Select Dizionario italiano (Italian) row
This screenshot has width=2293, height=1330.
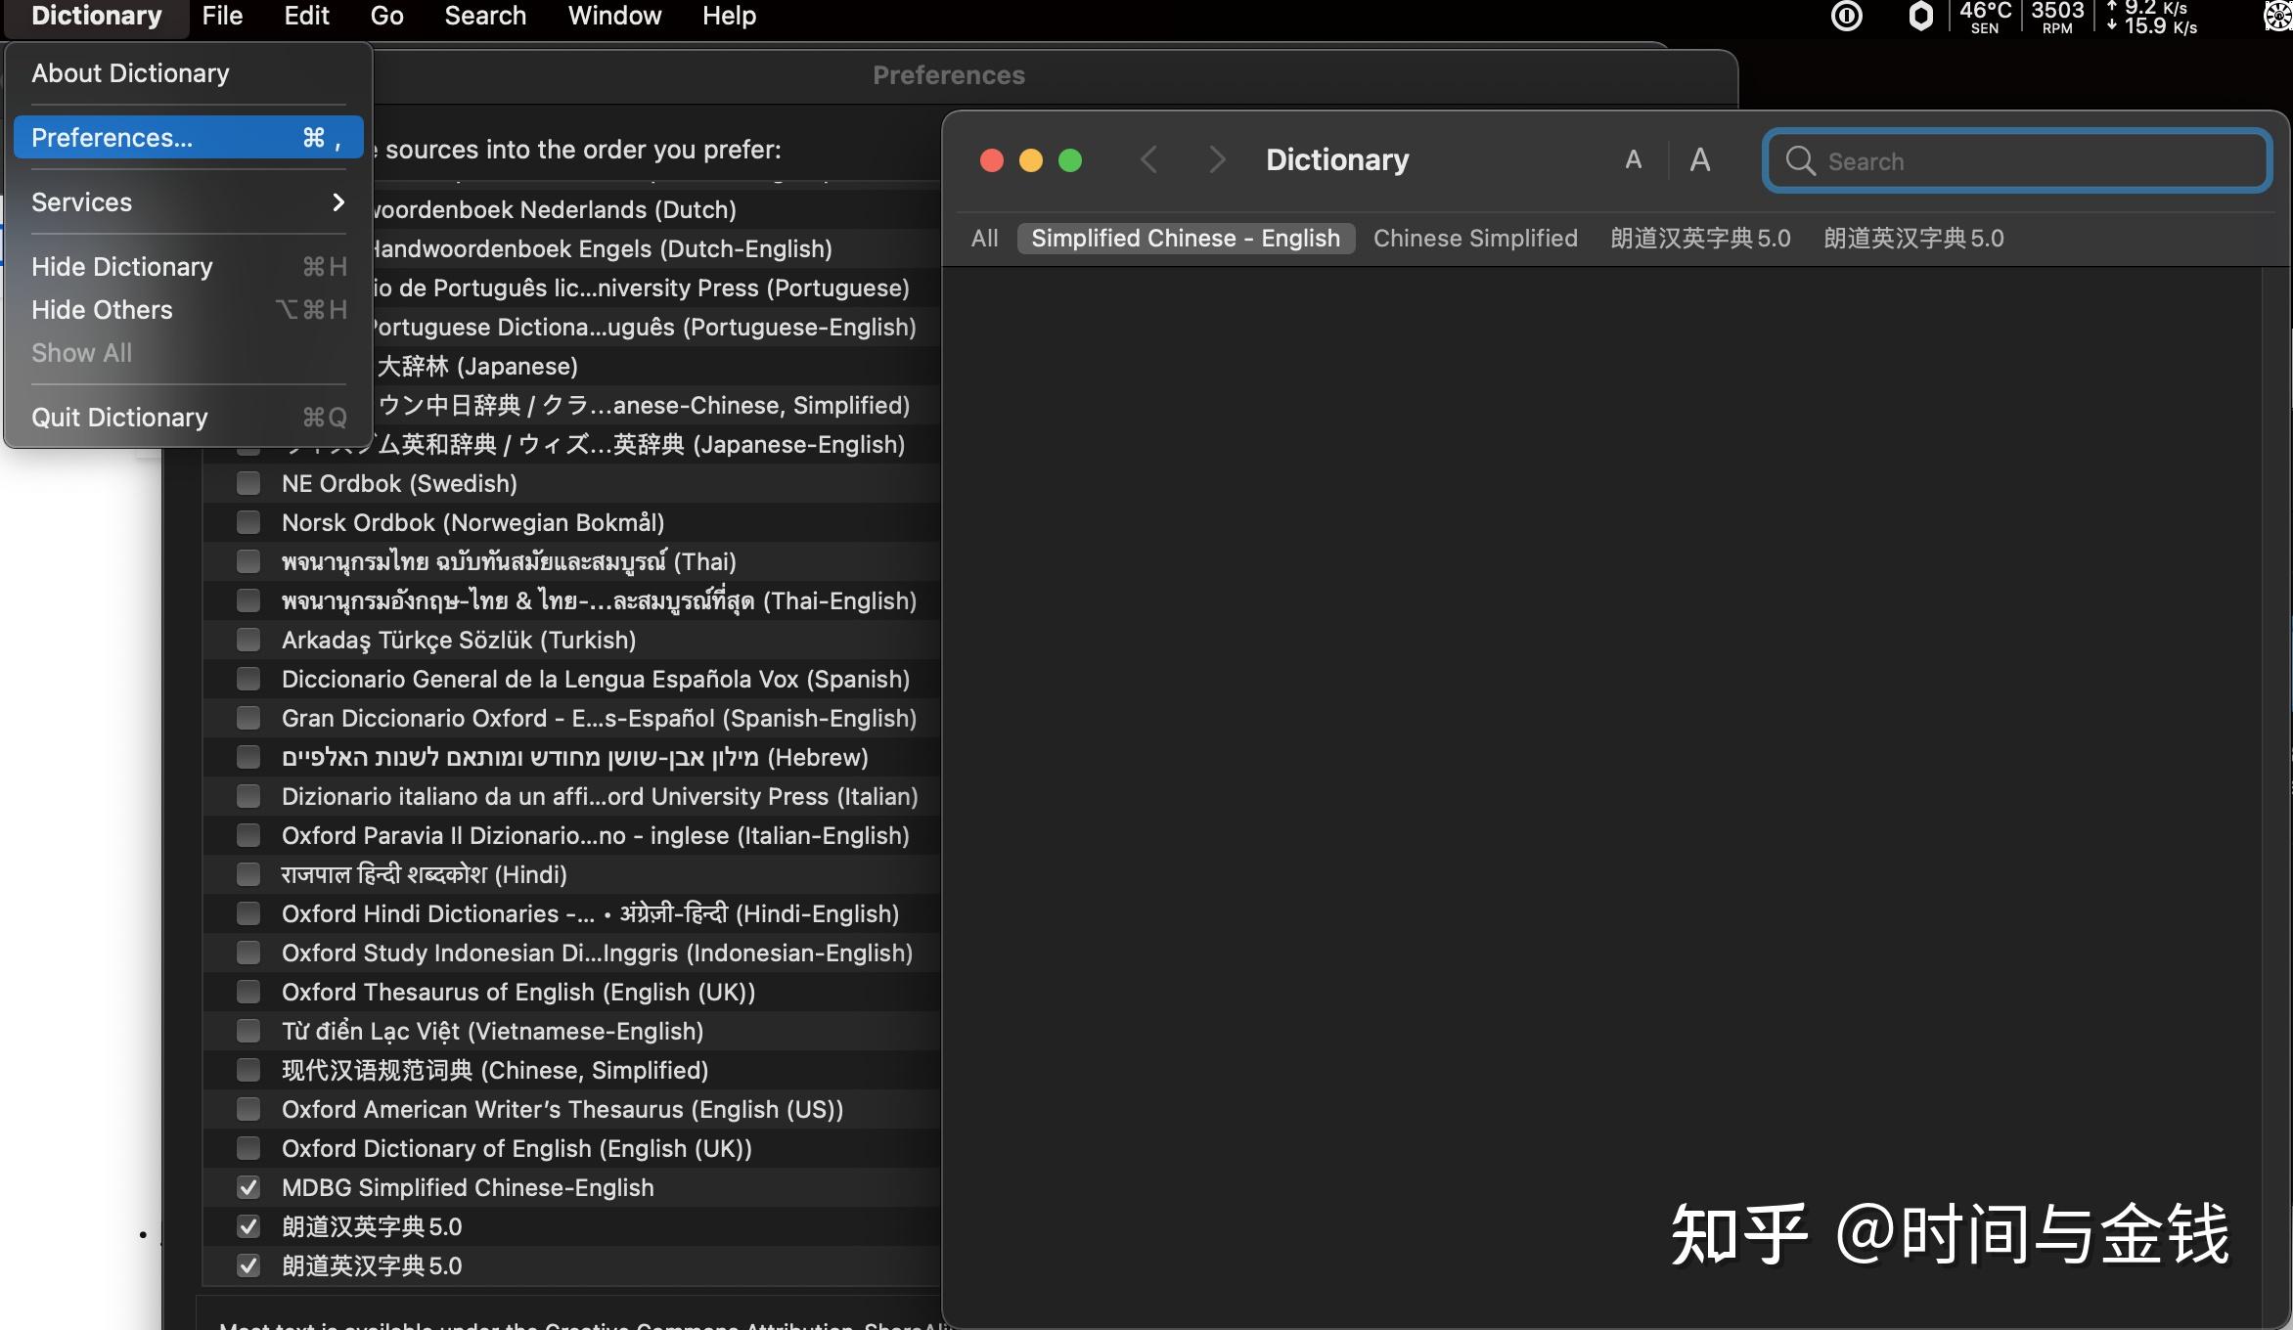click(x=571, y=796)
